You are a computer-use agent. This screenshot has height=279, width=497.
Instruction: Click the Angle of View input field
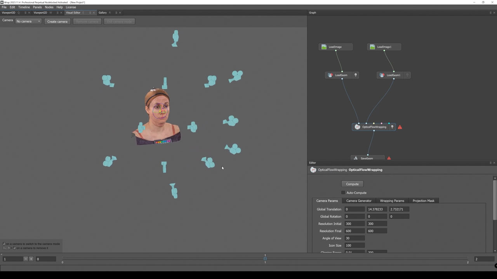click(x=355, y=238)
